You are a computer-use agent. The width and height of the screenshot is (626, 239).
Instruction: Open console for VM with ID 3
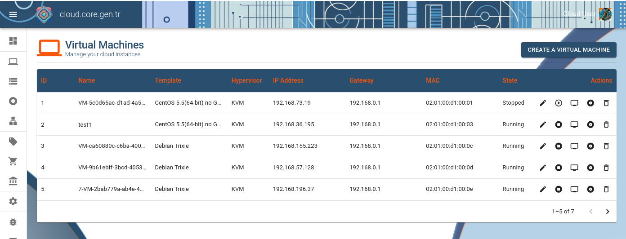[x=574, y=146]
